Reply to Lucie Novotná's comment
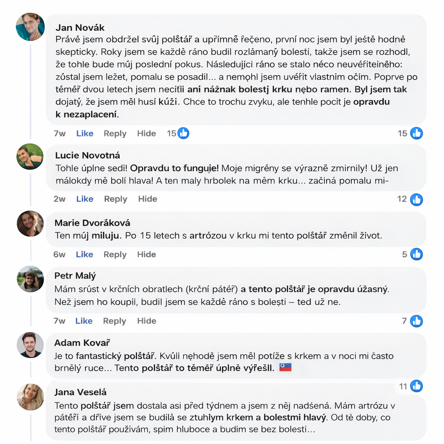The image size is (444, 444). 115,199
